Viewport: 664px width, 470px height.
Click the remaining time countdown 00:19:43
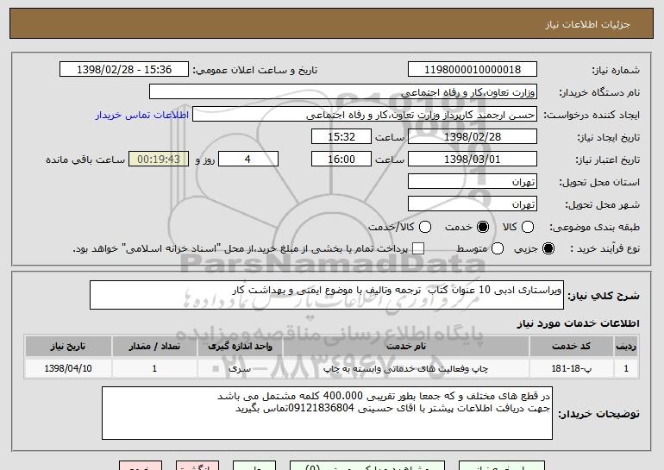tap(159, 160)
